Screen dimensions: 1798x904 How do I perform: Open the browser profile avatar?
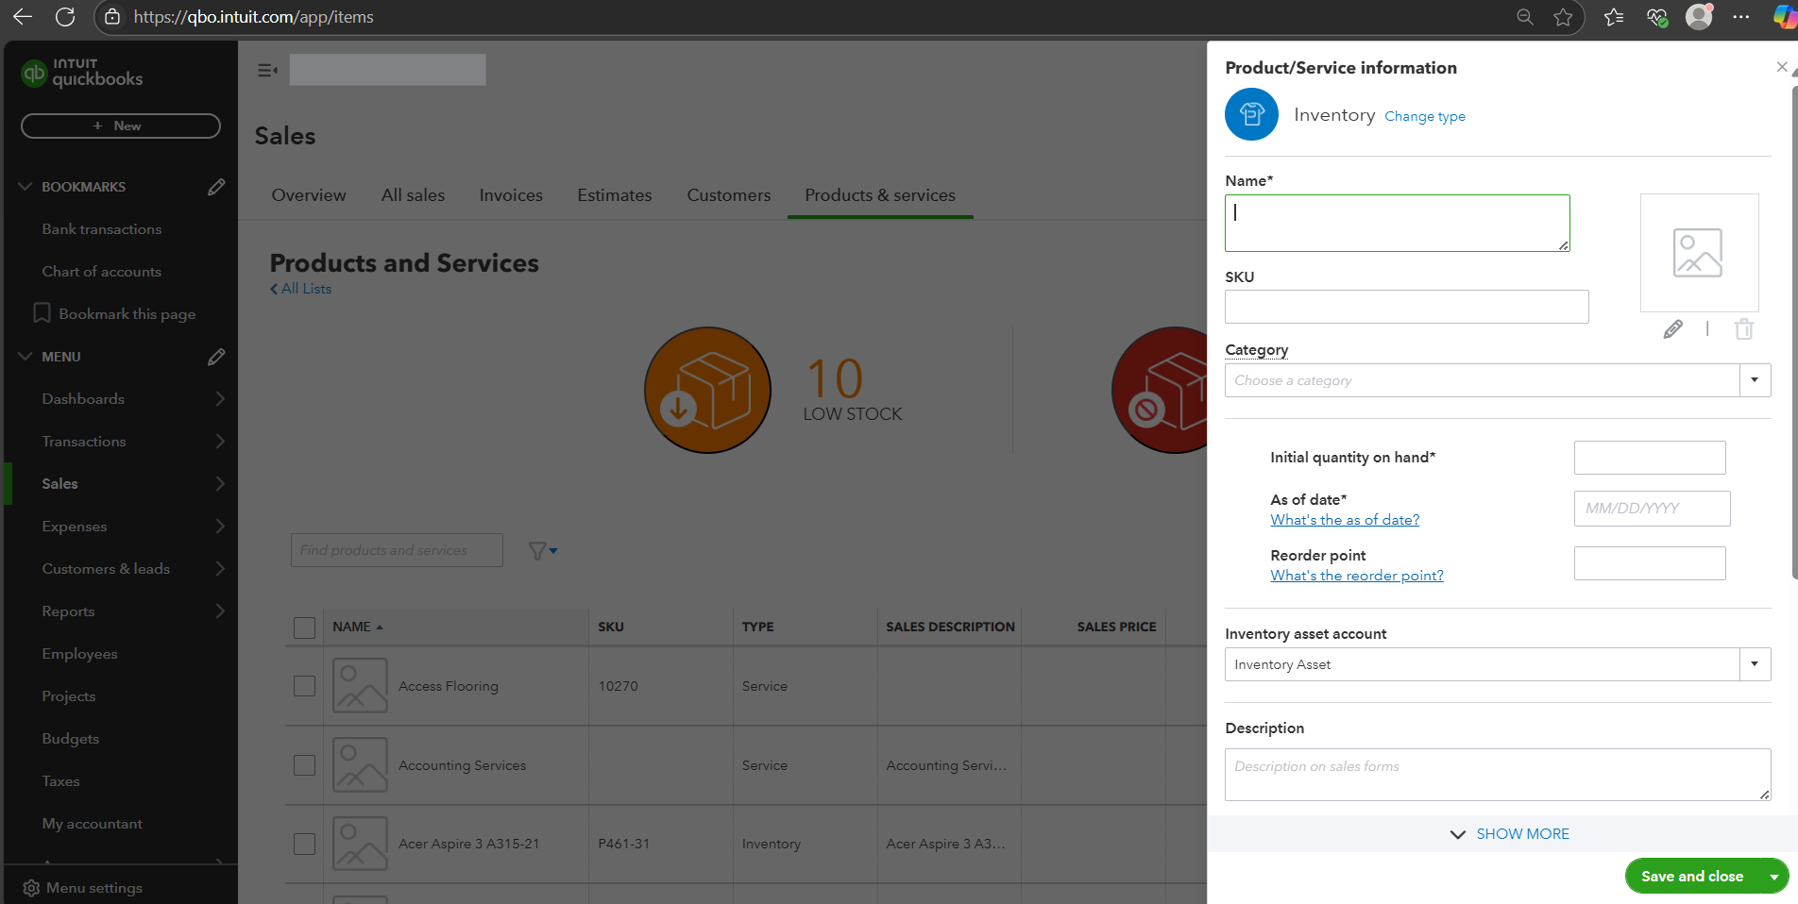pos(1699,17)
